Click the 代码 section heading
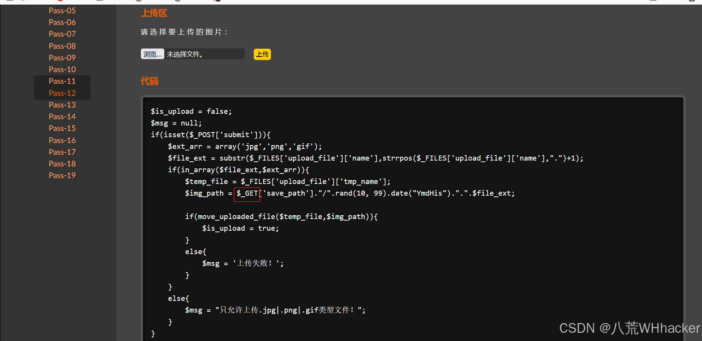702x341 pixels. coord(149,81)
